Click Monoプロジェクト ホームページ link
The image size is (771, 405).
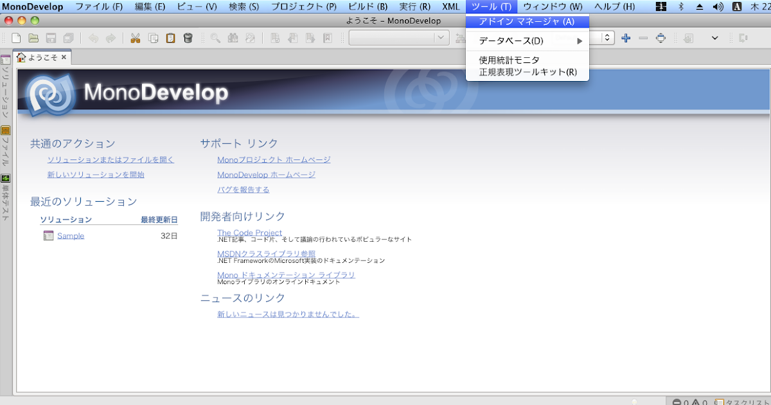point(274,159)
